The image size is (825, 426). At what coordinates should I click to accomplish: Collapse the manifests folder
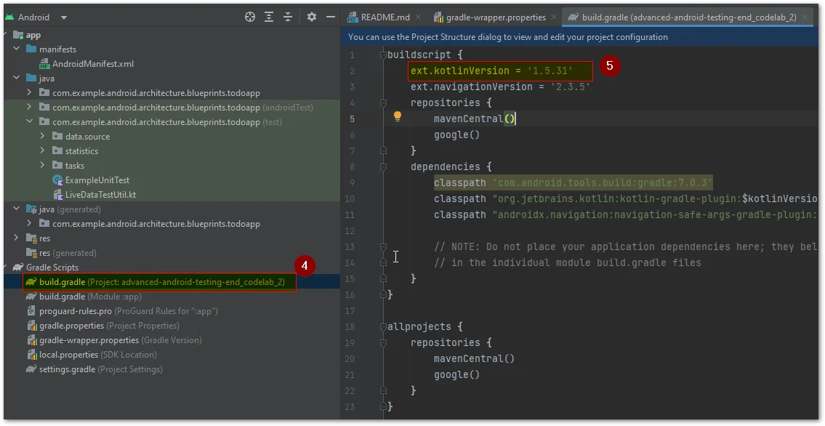17,49
